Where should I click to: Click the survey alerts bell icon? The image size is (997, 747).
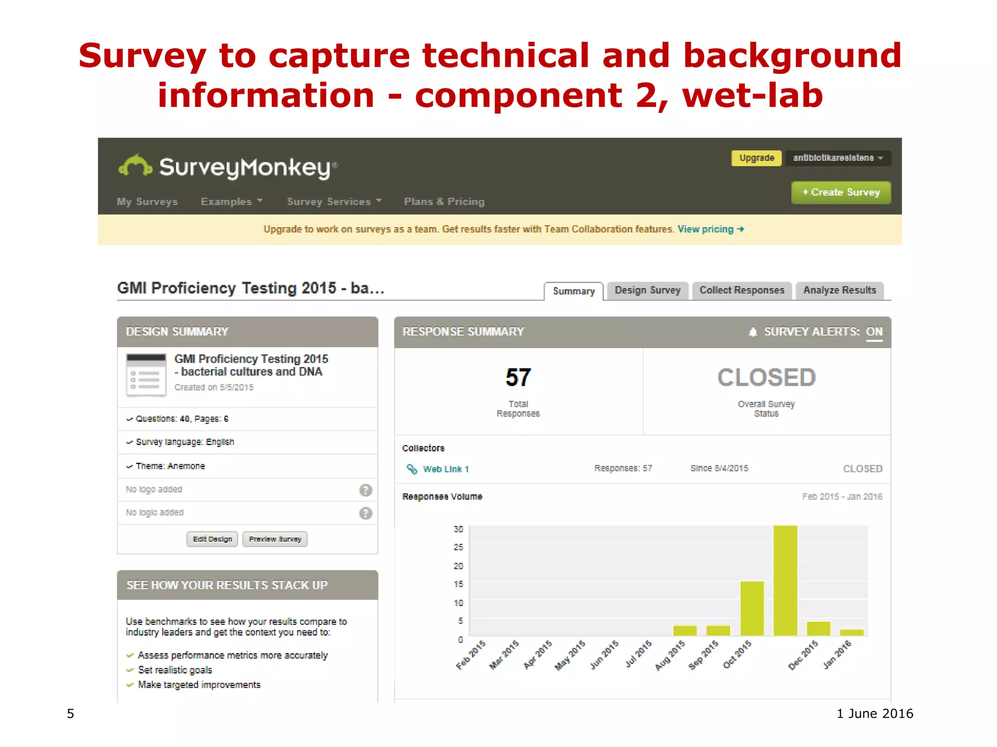[x=753, y=332]
